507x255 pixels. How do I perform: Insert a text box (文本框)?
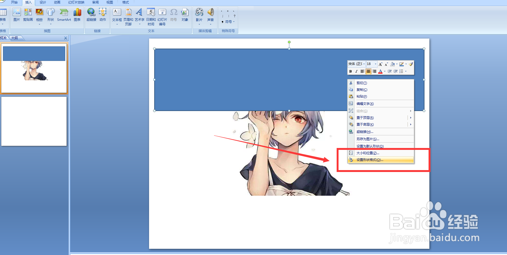tap(117, 17)
